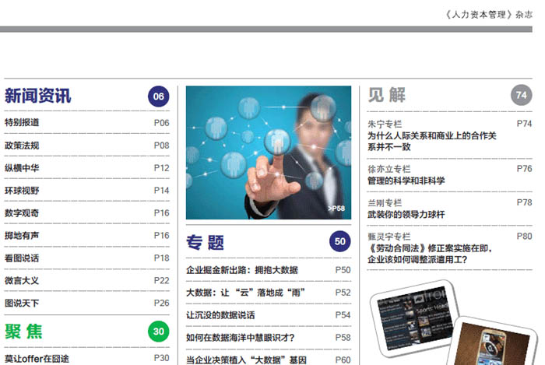Open the 看图说话 entry
Image resolution: width=545 pixels, height=365 pixels.
22,258
